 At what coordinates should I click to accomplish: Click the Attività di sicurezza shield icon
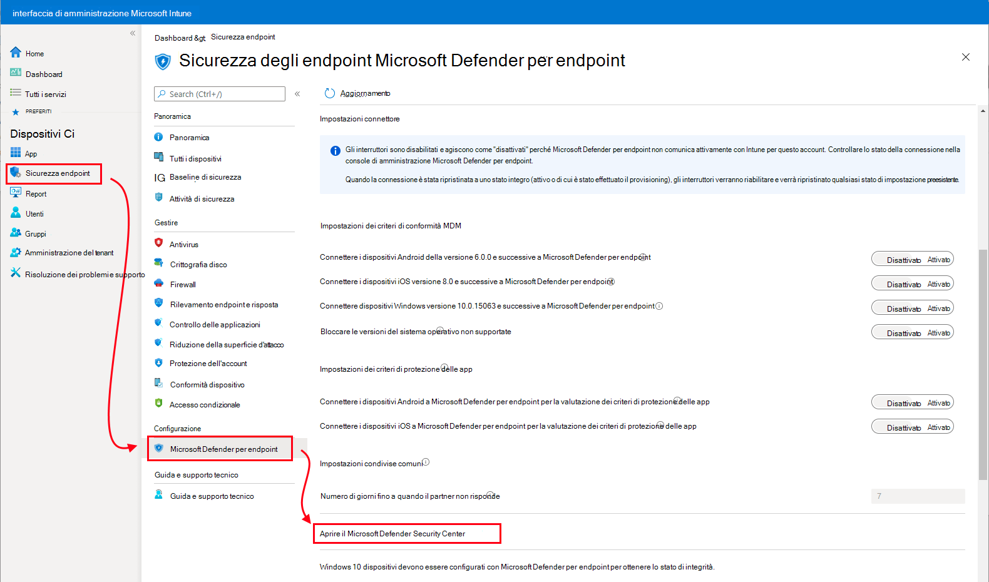click(x=158, y=197)
